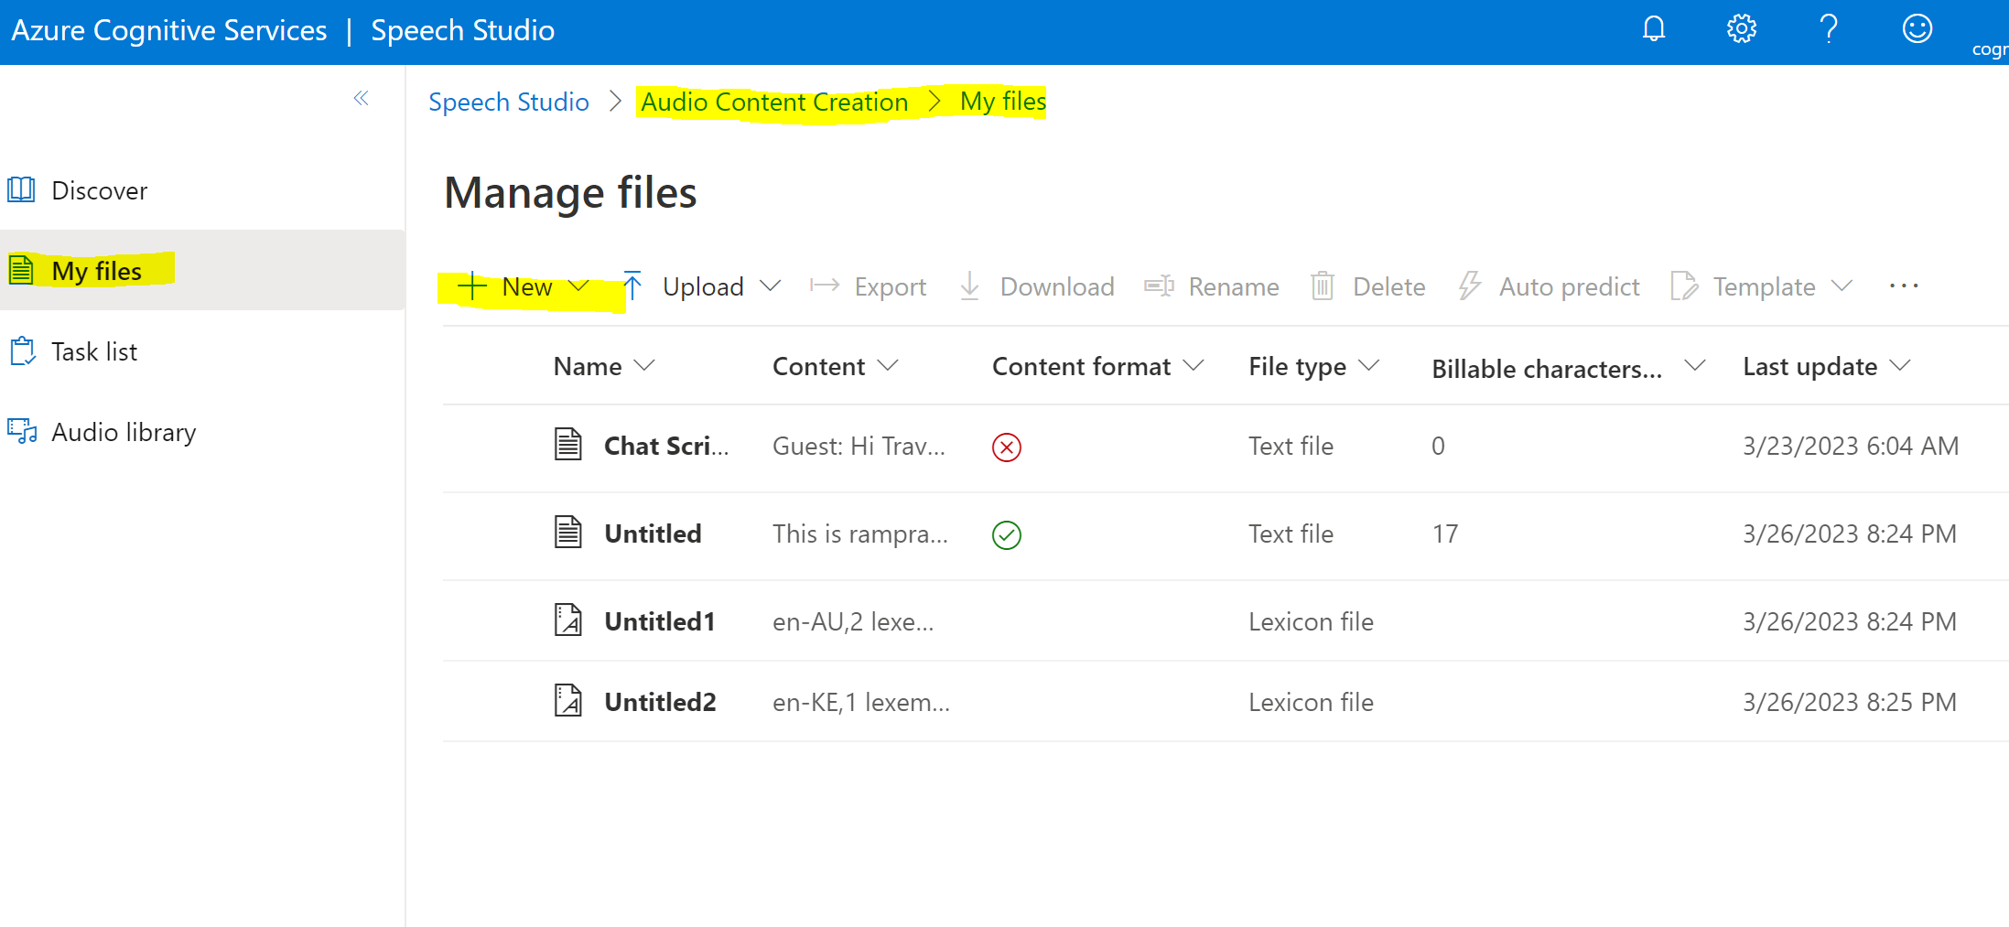Click the Delete label in the toolbar

tap(1389, 286)
